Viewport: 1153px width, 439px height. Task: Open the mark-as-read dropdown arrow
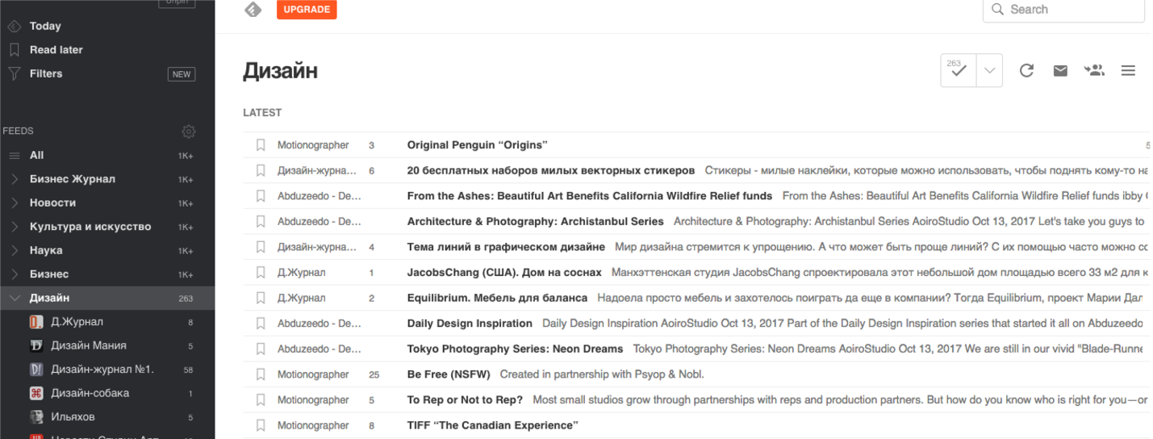pyautogui.click(x=989, y=70)
